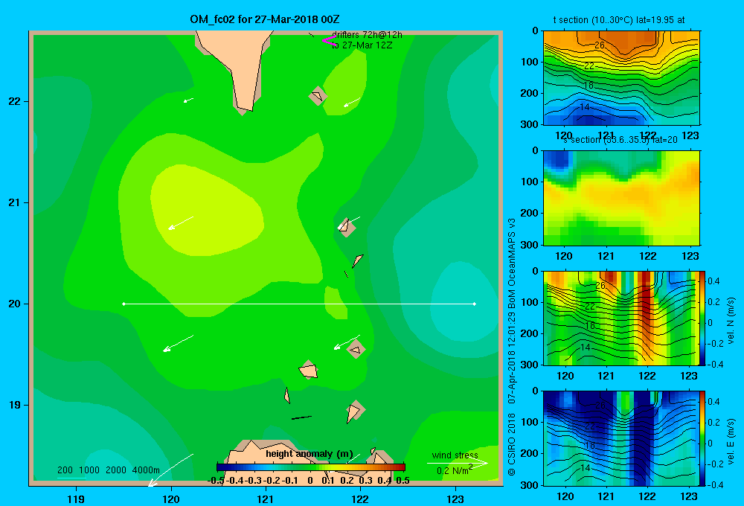Click latitude label '22' on main map
Image resolution: width=744 pixels, height=506 pixels.
click(15, 102)
